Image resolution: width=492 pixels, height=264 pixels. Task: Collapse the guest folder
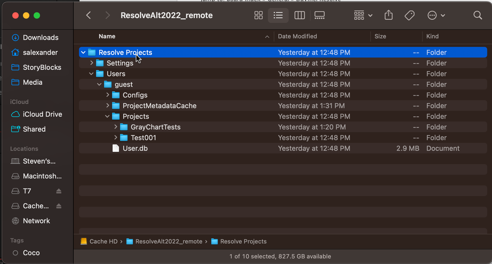(x=99, y=84)
